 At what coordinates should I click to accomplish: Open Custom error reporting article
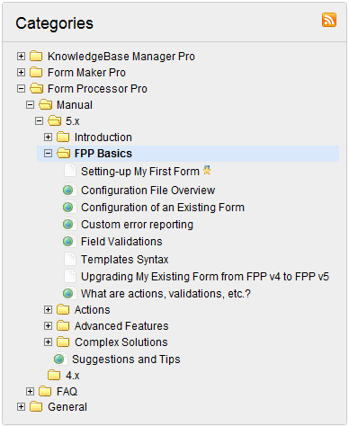[137, 225]
